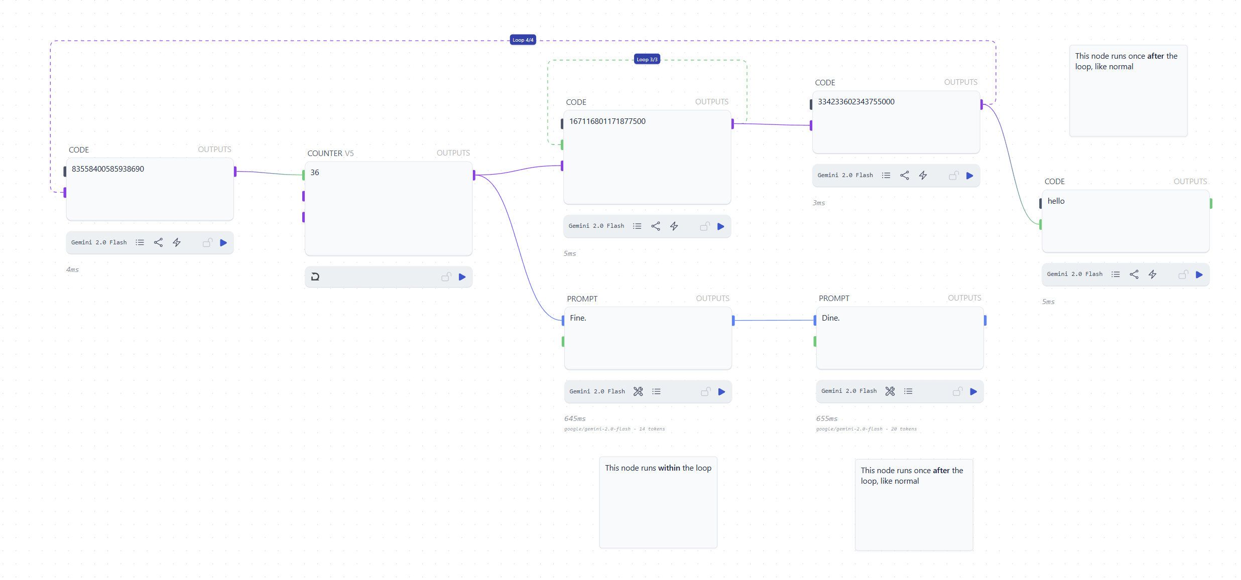Toggle lock on hello code node
This screenshot has width=1241, height=580.
pos(1183,274)
